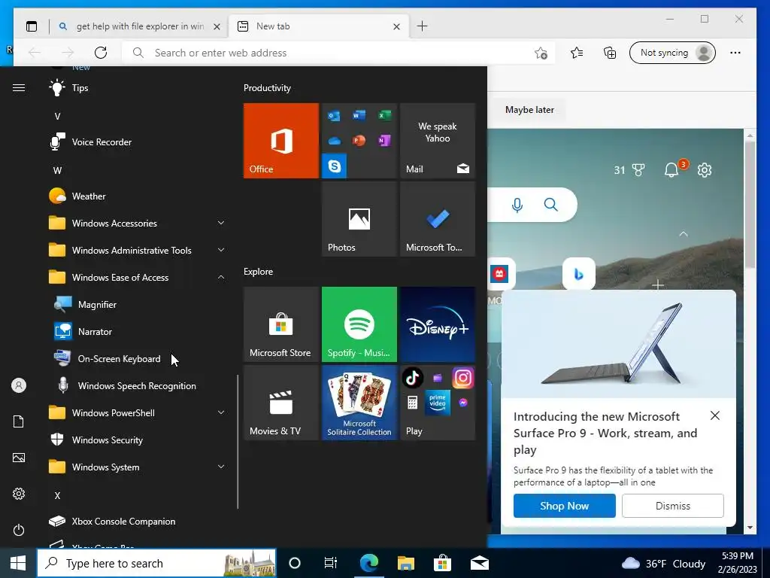The image size is (770, 578).
Task: Click Maybe later in Edge
Action: (x=529, y=110)
